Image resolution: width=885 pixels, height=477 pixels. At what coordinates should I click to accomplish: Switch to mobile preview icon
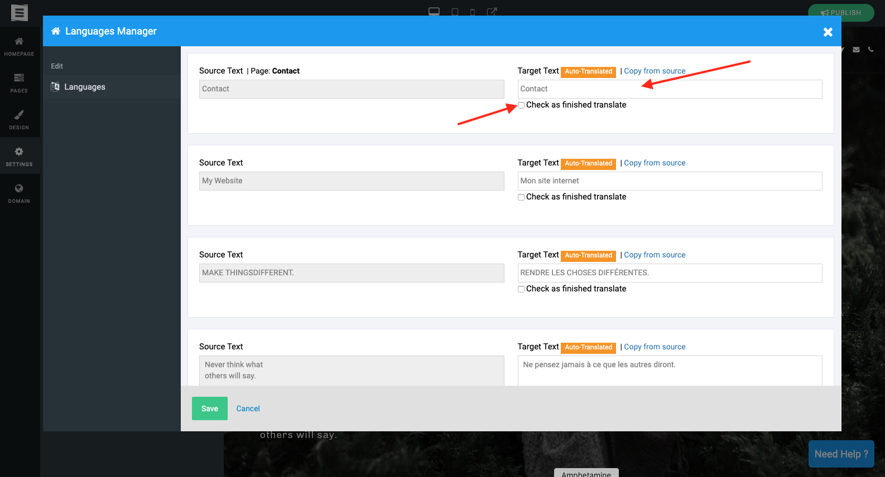(473, 12)
